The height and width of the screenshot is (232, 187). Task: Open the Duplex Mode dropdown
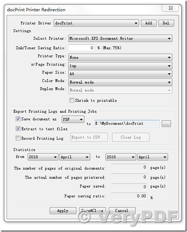pos(120,90)
